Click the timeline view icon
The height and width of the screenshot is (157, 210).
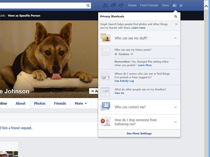tap(105, 92)
